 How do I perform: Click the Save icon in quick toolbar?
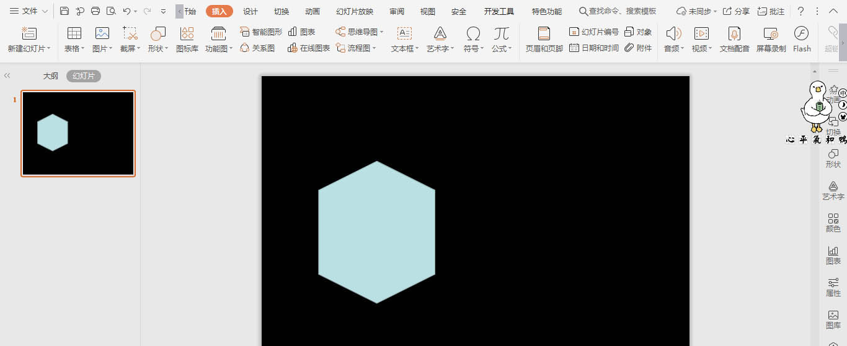coord(64,11)
